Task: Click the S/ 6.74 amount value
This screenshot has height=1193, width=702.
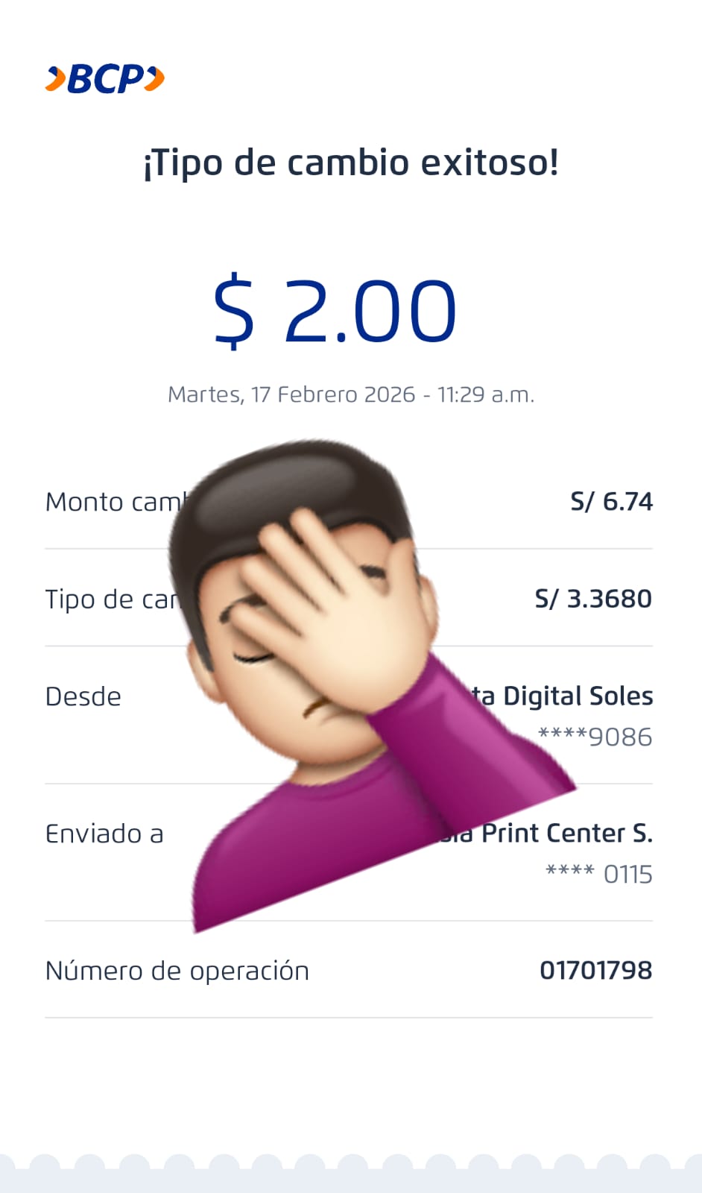Action: [611, 502]
